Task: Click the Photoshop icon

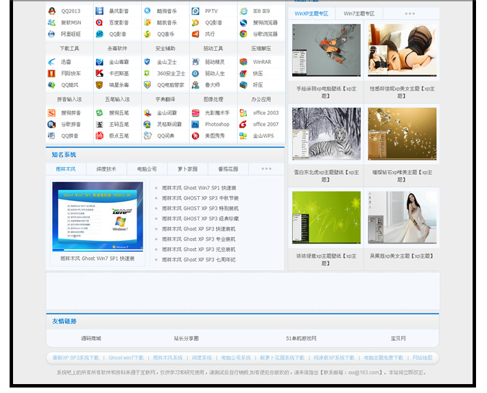Action: 195,125
